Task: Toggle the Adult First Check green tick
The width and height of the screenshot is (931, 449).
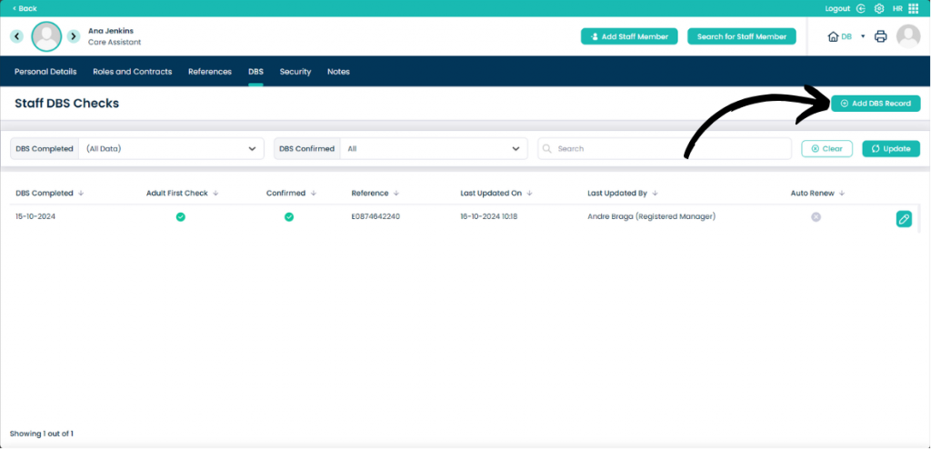Action: point(181,217)
